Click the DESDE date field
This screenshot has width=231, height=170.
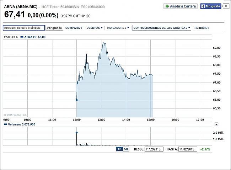coord(154,149)
